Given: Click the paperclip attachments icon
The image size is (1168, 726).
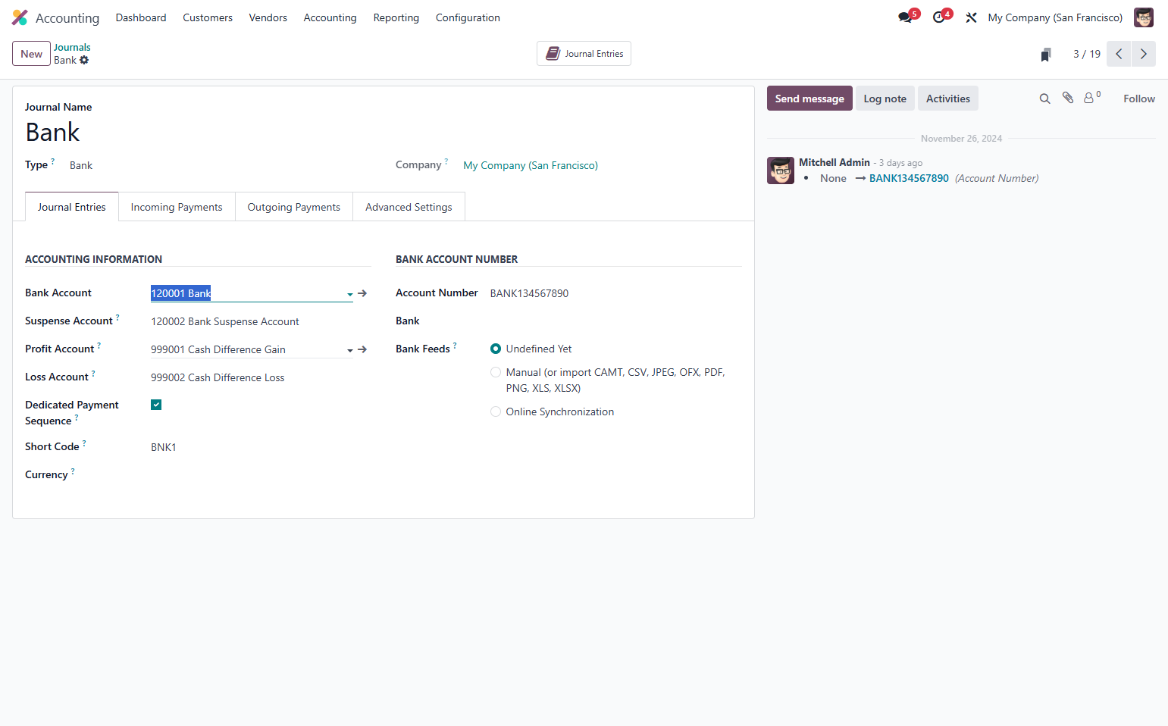Looking at the screenshot, I should [1067, 98].
